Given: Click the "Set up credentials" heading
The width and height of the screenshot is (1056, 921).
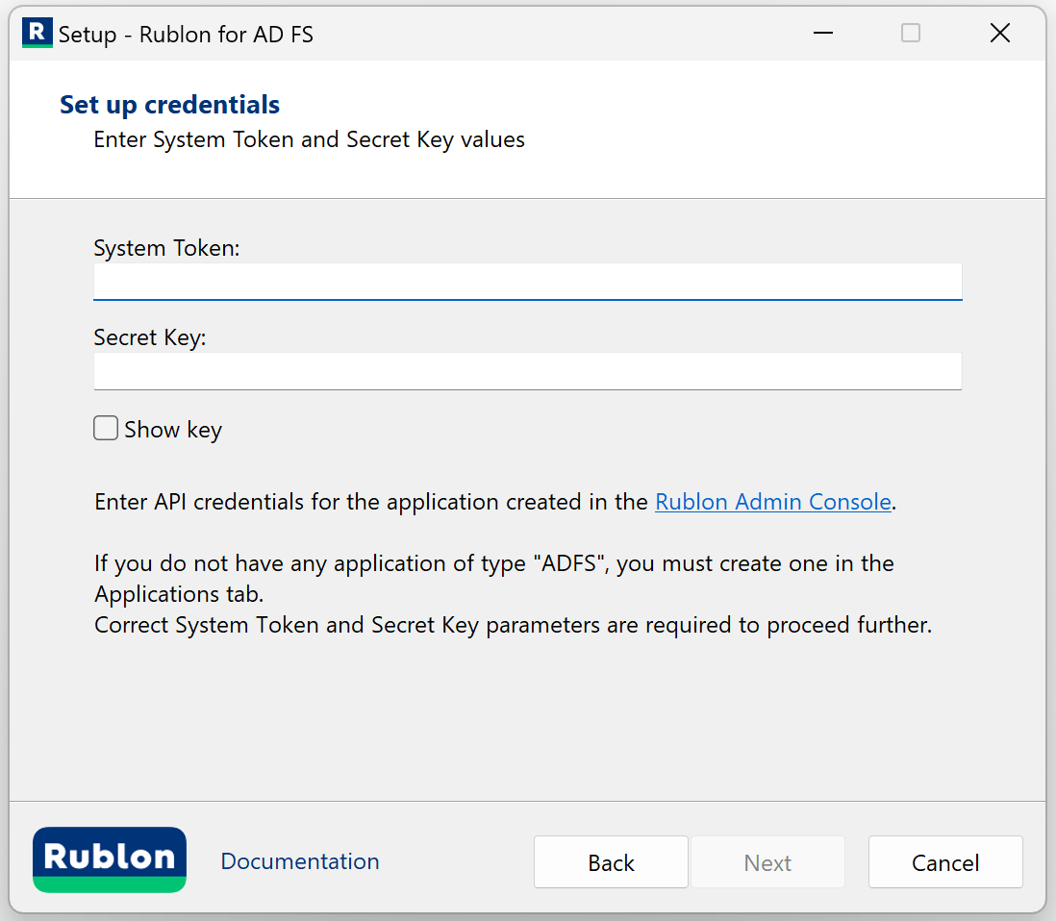Looking at the screenshot, I should coord(169,105).
